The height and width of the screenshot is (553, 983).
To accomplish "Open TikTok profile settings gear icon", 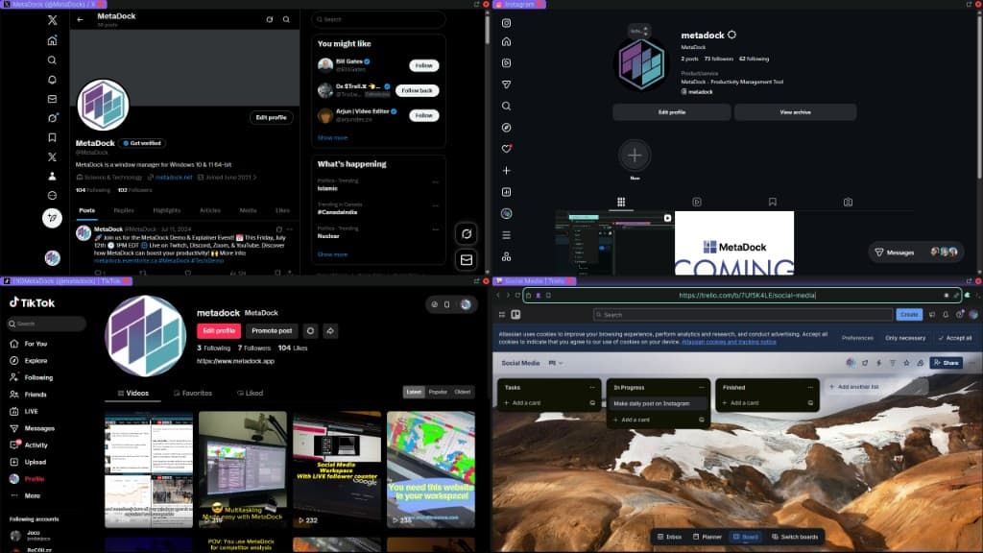I will 310,330.
